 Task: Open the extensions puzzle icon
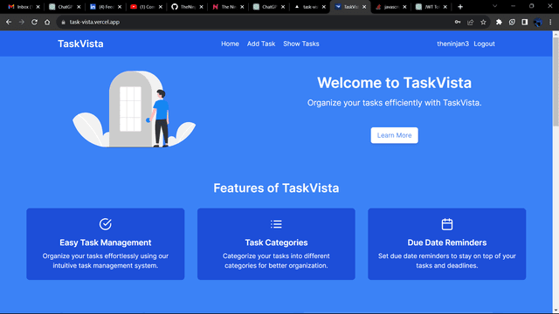[499, 22]
